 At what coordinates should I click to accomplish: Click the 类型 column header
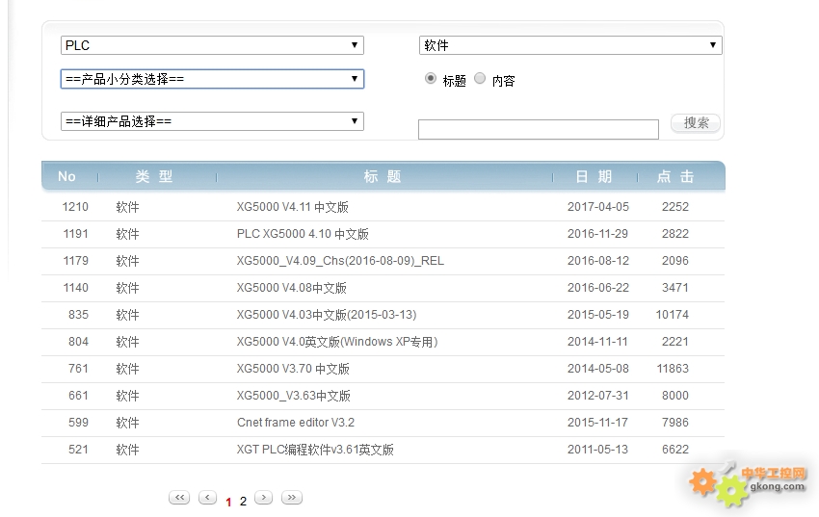click(x=154, y=176)
